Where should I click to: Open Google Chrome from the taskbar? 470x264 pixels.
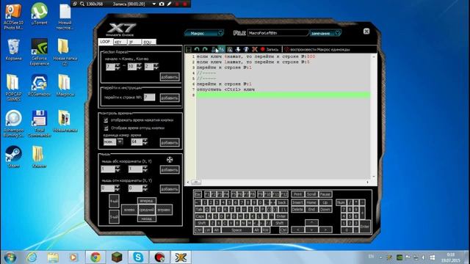tap(95, 257)
